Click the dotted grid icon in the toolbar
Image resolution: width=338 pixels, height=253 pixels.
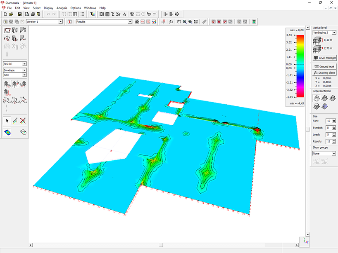tap(82, 14)
